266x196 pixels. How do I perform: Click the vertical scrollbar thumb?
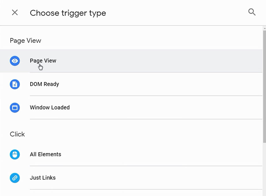tap(264, 85)
